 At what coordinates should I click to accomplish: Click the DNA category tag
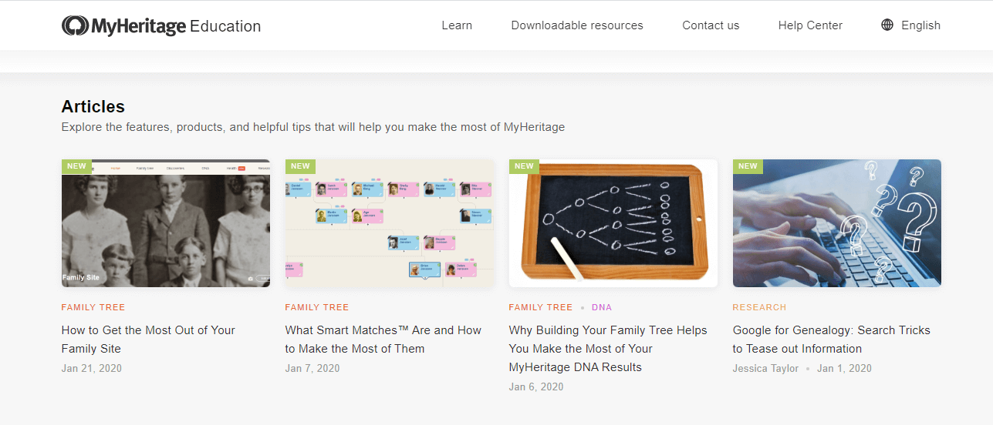(602, 307)
